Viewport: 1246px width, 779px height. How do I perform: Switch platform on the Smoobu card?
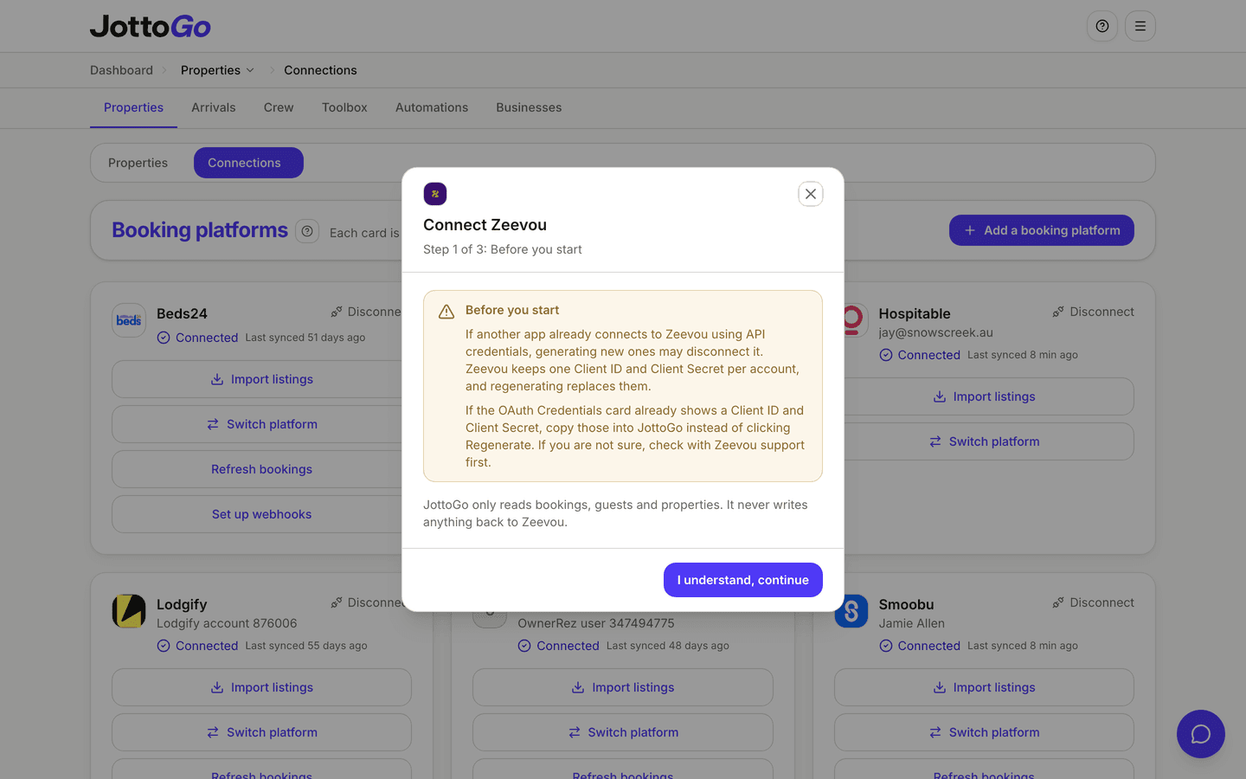coord(984,732)
